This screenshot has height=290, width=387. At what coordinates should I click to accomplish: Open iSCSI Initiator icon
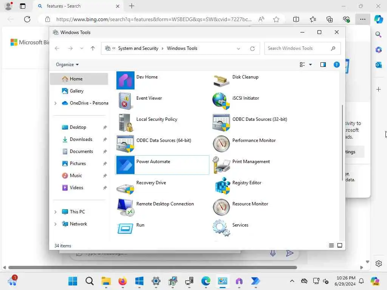[x=221, y=101]
